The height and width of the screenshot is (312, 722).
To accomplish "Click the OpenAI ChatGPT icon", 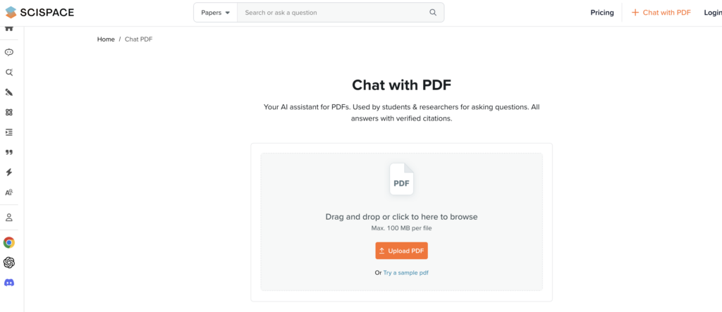I will coord(8,262).
